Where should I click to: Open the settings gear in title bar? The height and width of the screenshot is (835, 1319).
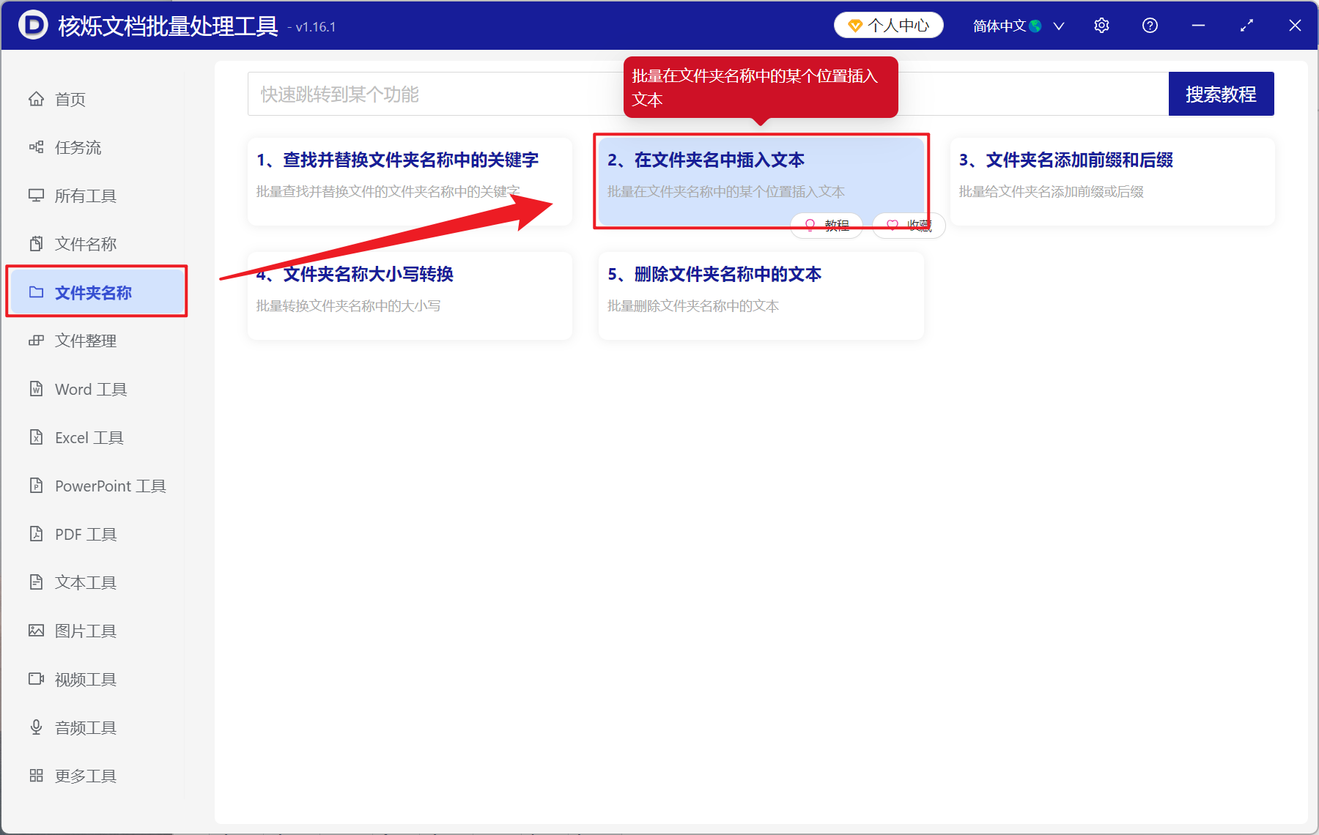click(x=1101, y=25)
